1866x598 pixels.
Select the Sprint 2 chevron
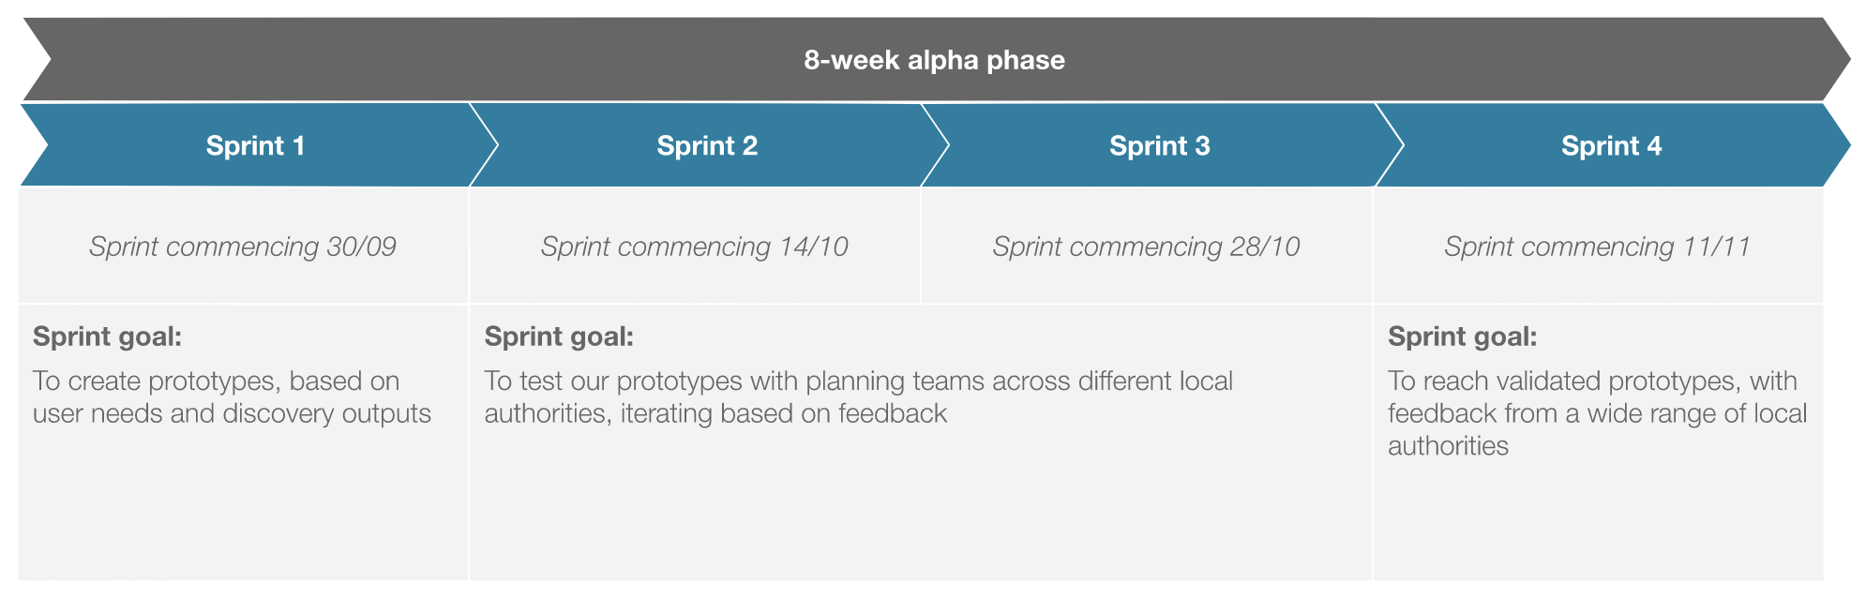(x=707, y=146)
